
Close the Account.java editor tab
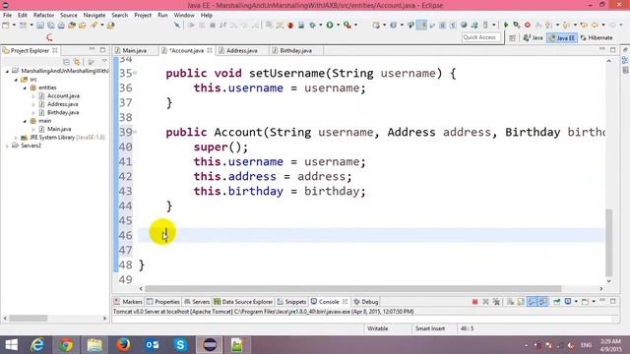[210, 50]
